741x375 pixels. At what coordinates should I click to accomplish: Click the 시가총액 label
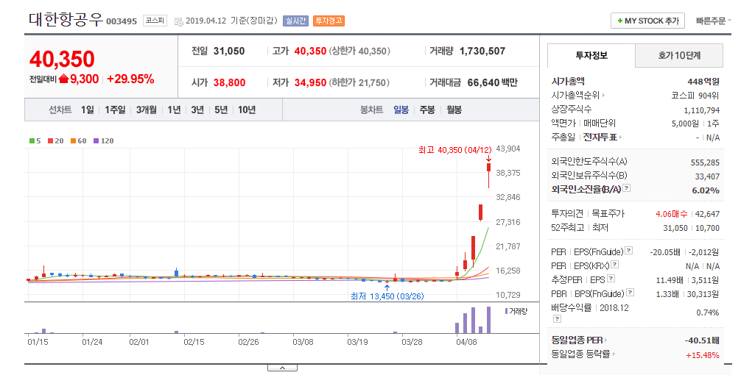click(568, 81)
